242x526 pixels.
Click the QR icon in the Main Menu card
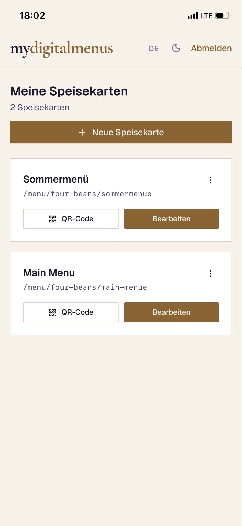click(x=52, y=312)
